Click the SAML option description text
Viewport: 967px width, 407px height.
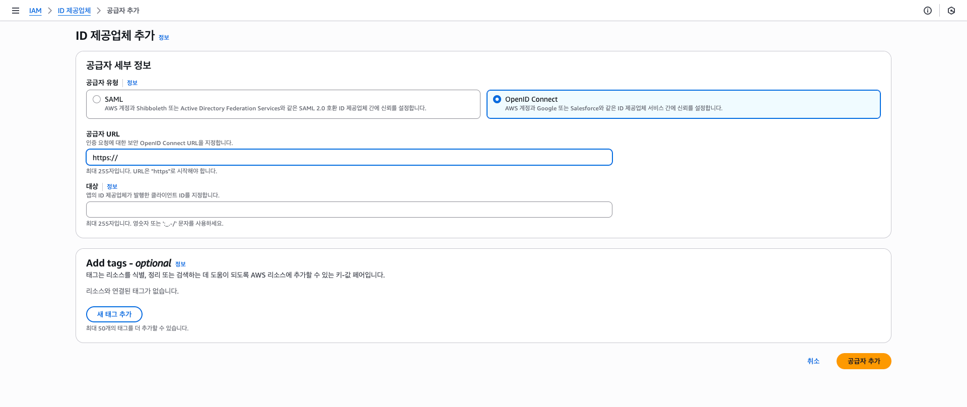click(x=265, y=108)
